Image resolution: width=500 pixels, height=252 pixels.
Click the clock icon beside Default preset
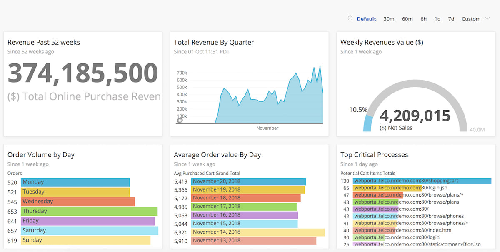[x=350, y=18]
